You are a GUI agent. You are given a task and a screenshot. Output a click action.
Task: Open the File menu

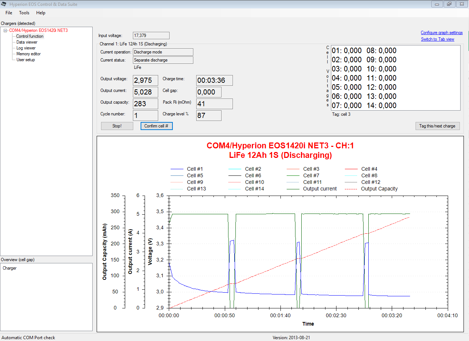tap(9, 13)
